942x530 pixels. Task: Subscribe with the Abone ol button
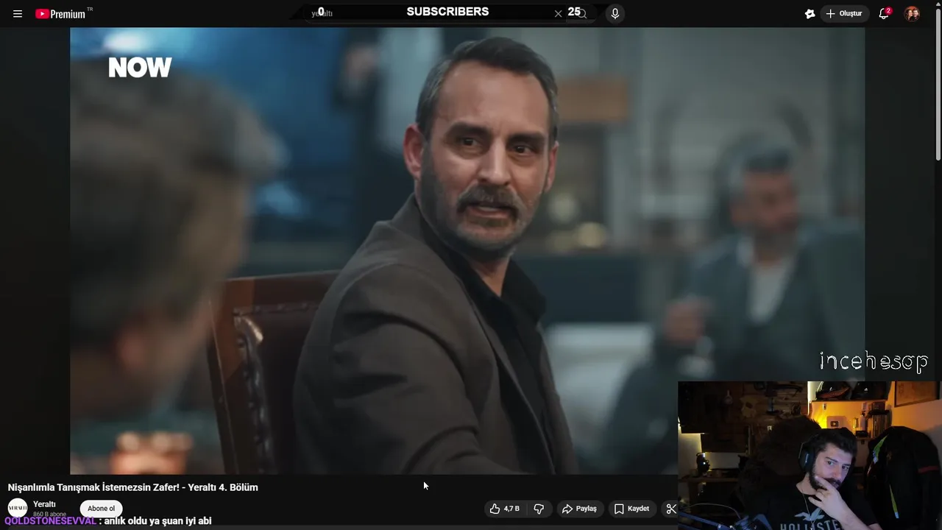[x=102, y=509]
